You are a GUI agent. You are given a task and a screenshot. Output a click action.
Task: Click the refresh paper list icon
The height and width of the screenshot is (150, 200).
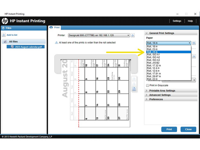click(194, 43)
